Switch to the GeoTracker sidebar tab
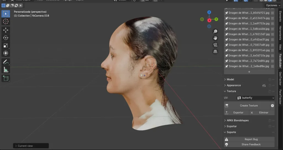The image size is (283, 150). 280,79
